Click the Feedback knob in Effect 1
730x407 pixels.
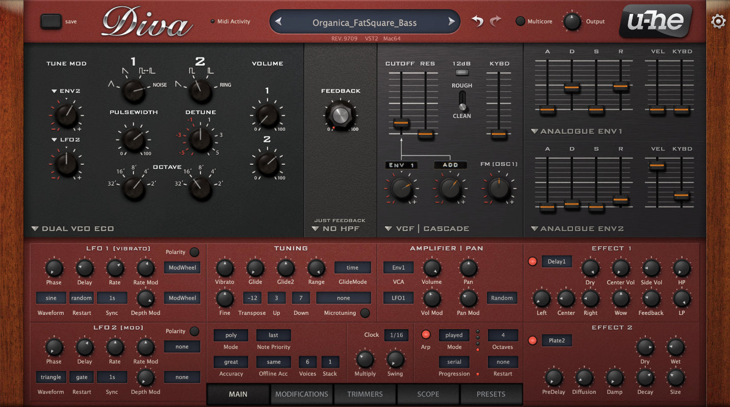(x=651, y=299)
